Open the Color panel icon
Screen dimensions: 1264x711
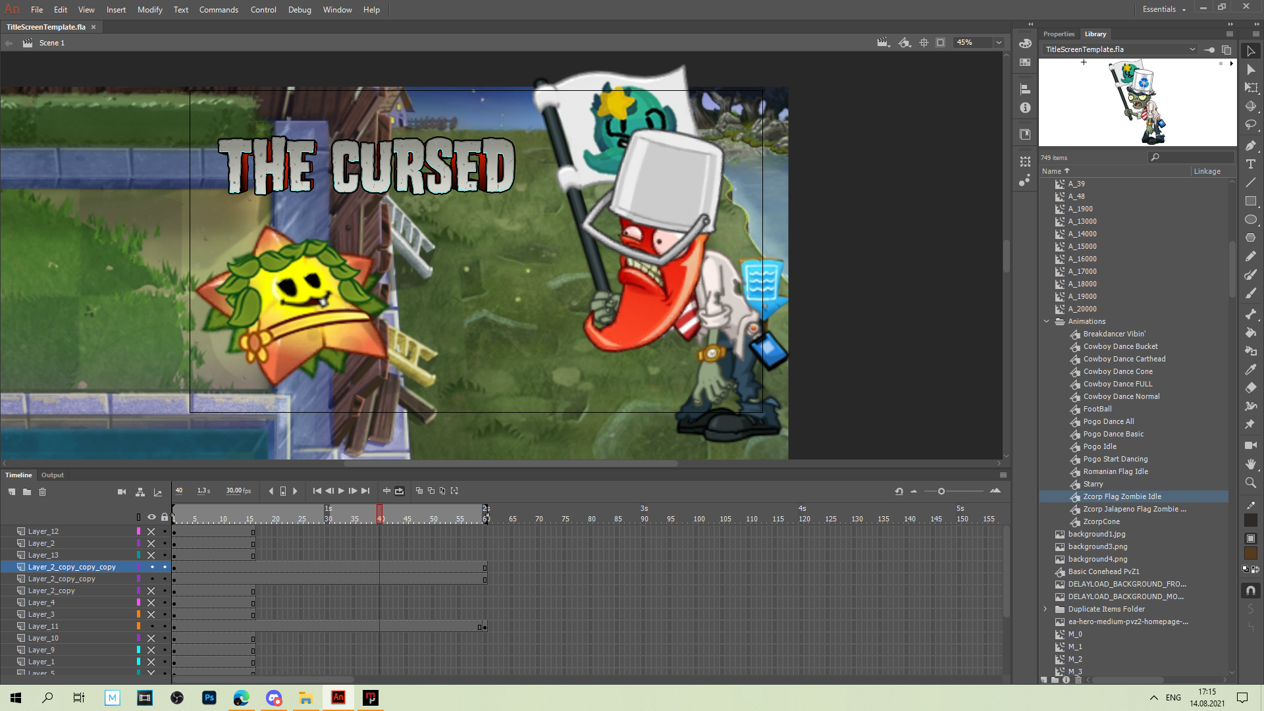point(1025,43)
